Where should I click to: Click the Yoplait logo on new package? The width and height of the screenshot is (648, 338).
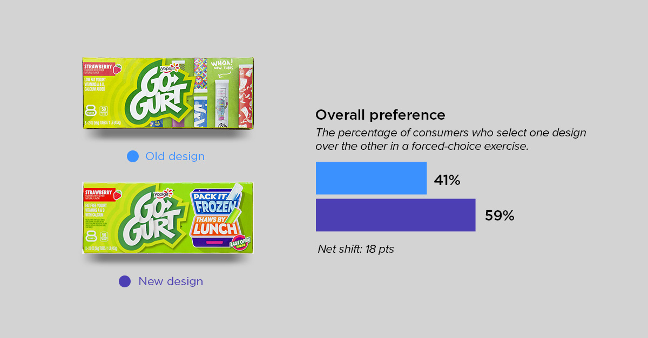coord(164,194)
